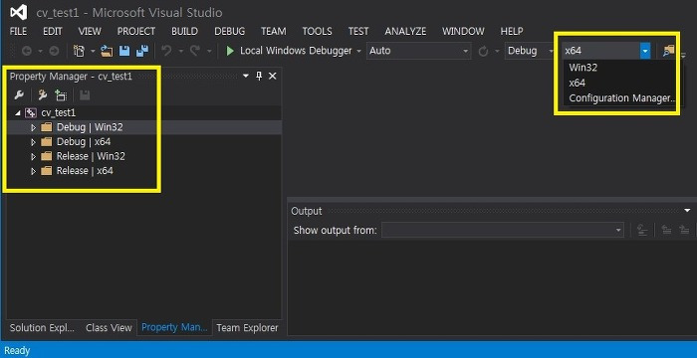The image size is (697, 358).
Task: Open the Undo history dropdown arrow
Action: (181, 51)
